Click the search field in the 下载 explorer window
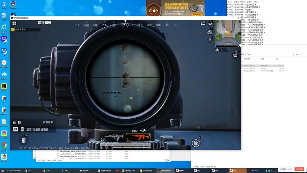This screenshot has height=173, width=307. [304, 54]
